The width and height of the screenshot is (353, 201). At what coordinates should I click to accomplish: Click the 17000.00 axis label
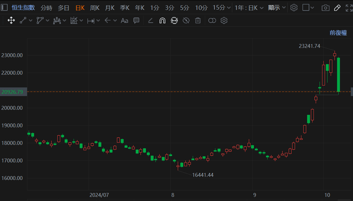12,161
